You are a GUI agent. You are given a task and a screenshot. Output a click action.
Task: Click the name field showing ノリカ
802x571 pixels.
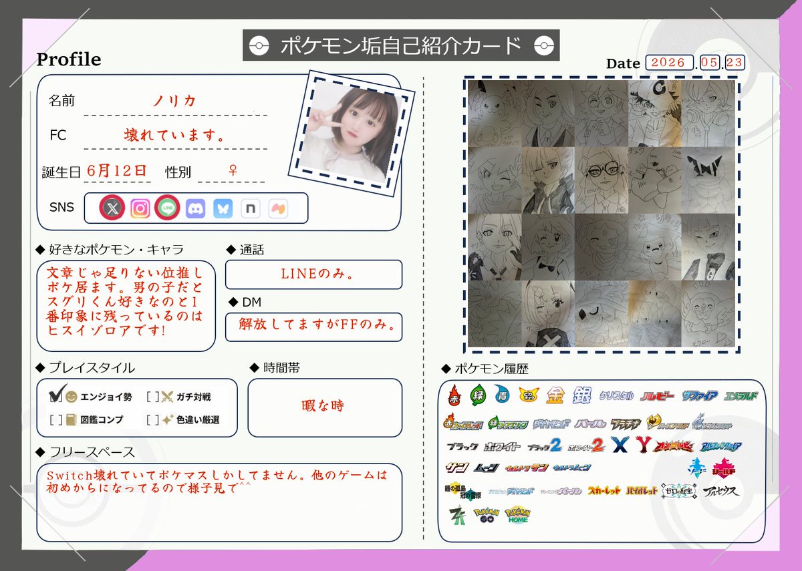point(175,102)
